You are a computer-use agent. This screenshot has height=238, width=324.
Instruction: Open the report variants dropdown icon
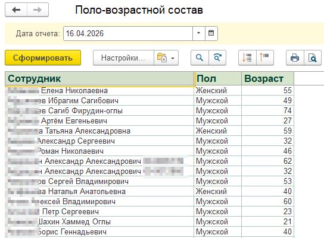(166, 58)
